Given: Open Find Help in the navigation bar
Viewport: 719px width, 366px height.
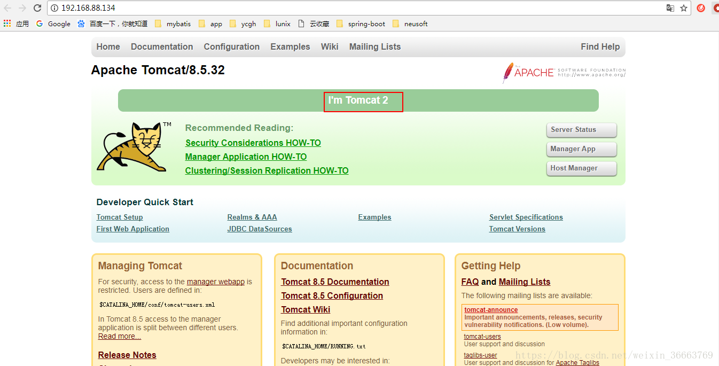Looking at the screenshot, I should (x=600, y=46).
